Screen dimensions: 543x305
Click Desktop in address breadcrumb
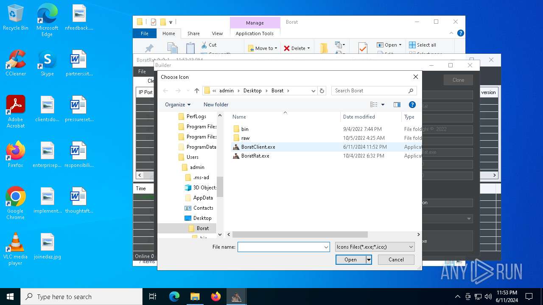pyautogui.click(x=252, y=91)
